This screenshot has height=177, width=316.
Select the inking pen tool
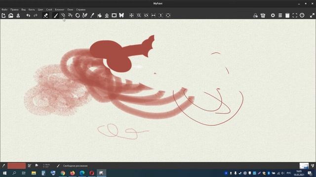coord(85,15)
